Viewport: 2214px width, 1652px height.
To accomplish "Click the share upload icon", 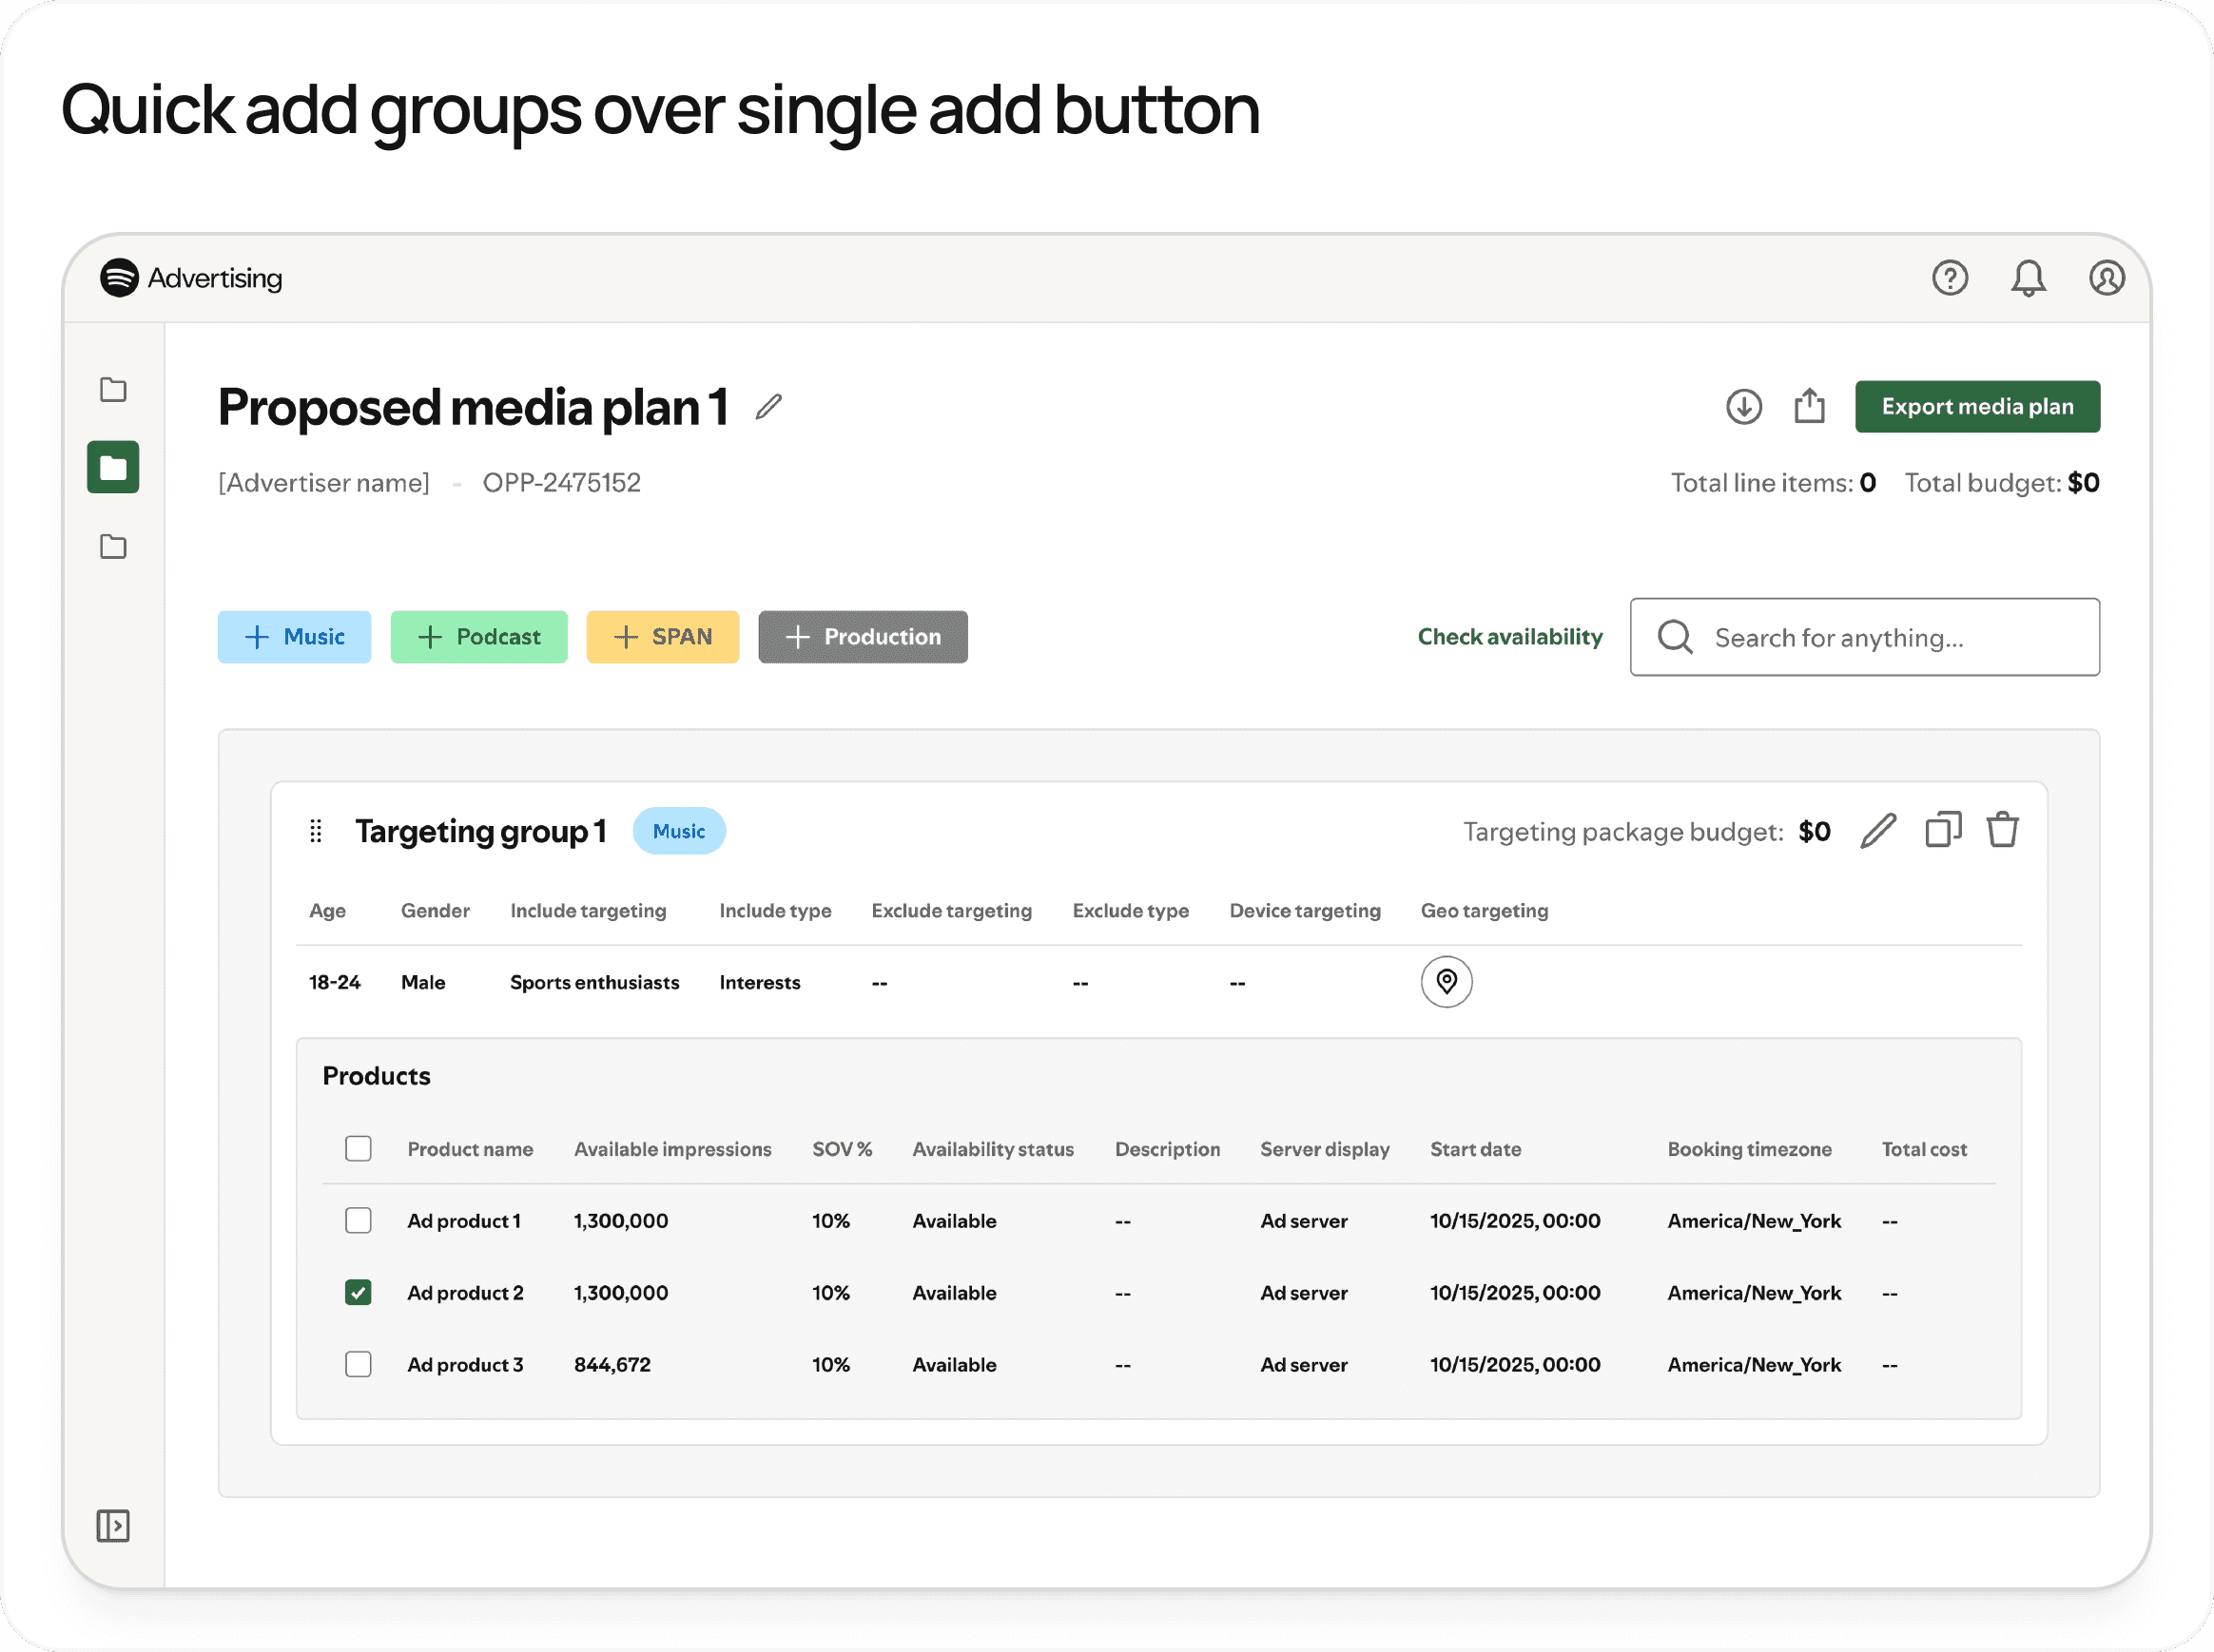I will pos(1809,407).
